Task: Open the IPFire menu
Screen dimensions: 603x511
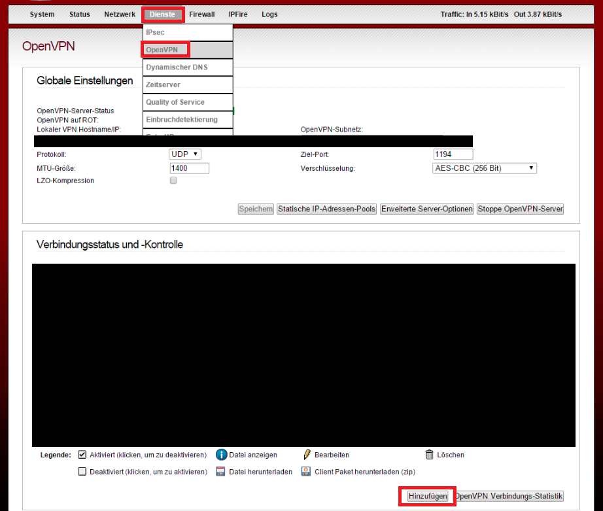Action: point(238,14)
